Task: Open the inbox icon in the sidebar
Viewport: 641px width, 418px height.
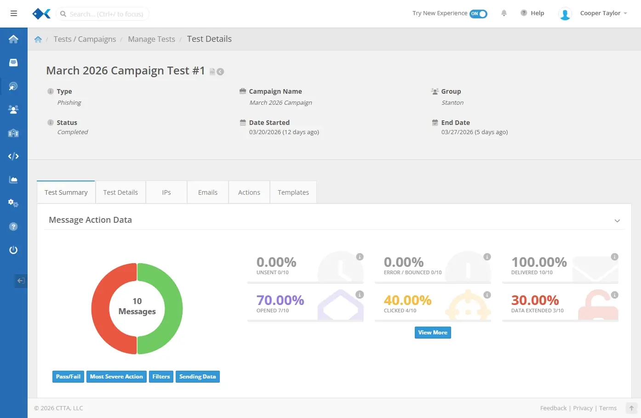Action: 13,62
